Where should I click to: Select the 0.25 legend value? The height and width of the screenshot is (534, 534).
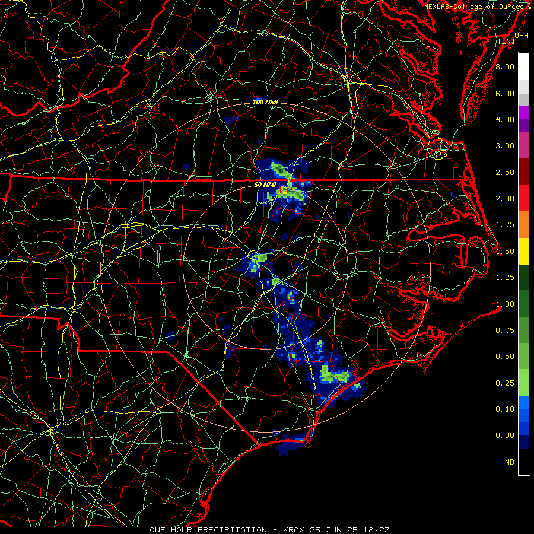pos(505,383)
